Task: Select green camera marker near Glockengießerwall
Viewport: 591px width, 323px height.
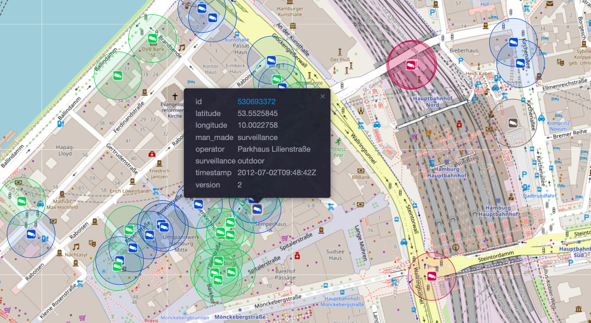Action: click(276, 79)
